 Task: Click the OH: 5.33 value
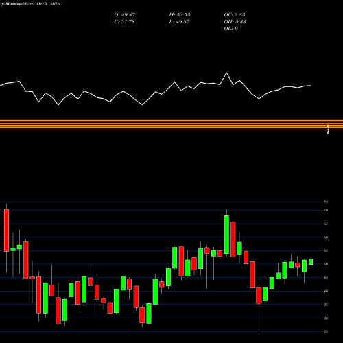tap(235, 22)
